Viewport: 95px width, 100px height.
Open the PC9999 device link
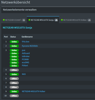(x=25, y=59)
